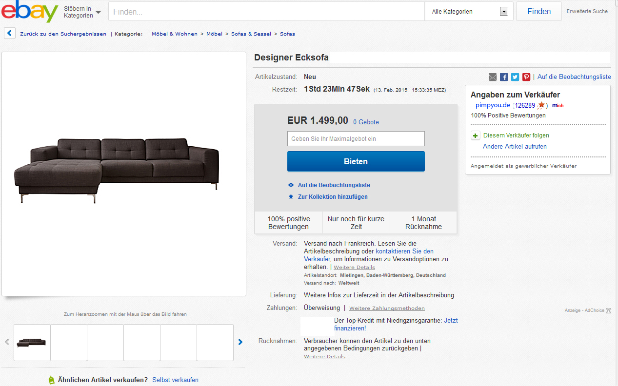Image resolution: width=618 pixels, height=386 pixels.
Task: Open the 'Alle Kategorien' dropdown
Action: point(503,11)
